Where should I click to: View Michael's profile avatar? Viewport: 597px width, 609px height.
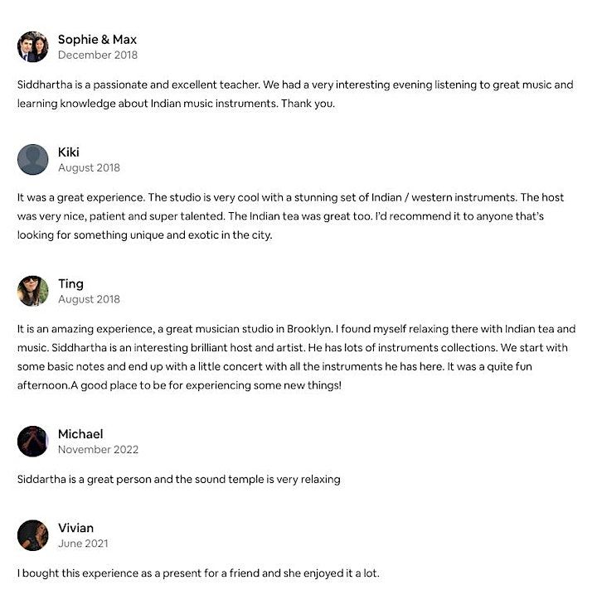[x=32, y=442]
